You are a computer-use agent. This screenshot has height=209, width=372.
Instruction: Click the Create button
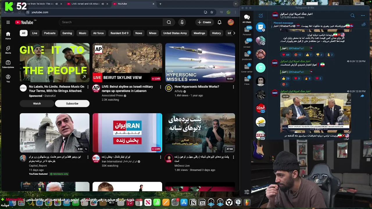204,22
